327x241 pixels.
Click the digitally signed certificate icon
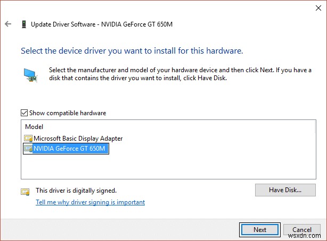(25, 191)
